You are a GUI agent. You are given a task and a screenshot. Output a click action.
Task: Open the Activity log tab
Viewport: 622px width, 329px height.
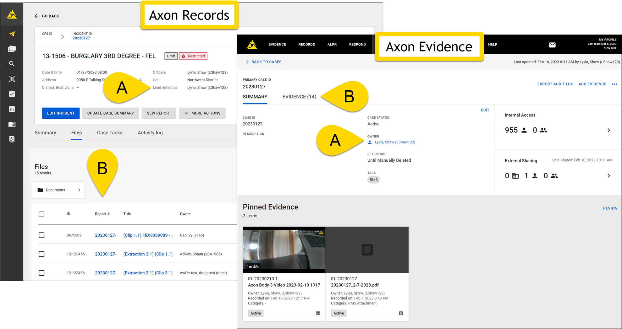[x=150, y=132]
